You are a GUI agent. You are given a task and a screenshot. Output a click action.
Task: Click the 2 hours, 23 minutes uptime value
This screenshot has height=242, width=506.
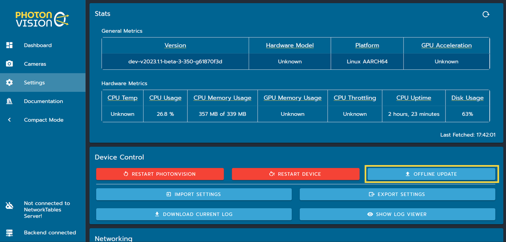click(414, 114)
